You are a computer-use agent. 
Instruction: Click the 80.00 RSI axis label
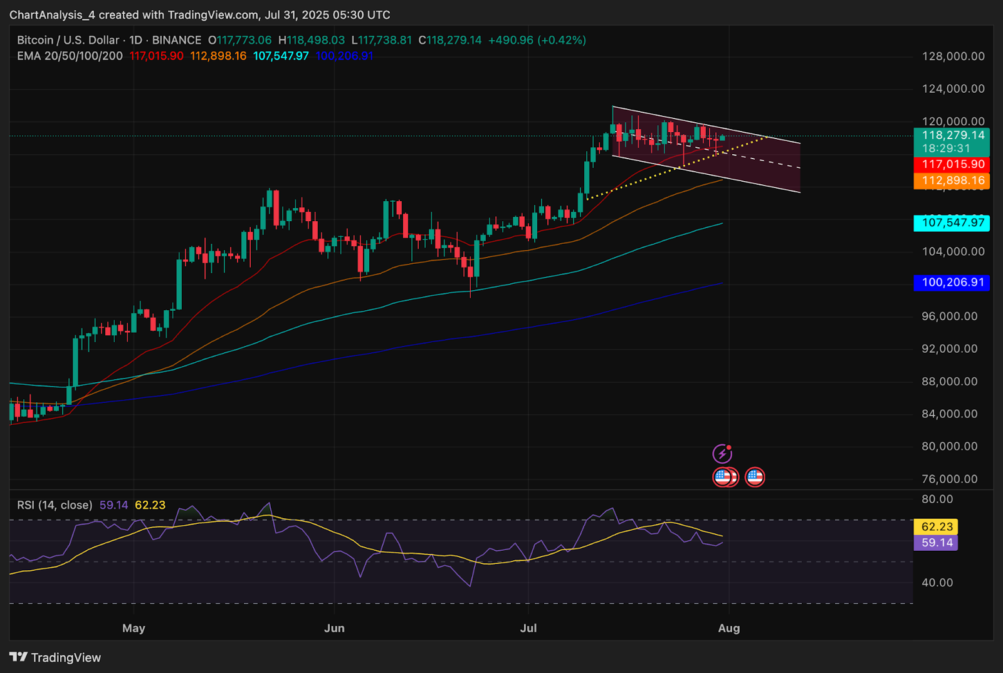pos(937,499)
